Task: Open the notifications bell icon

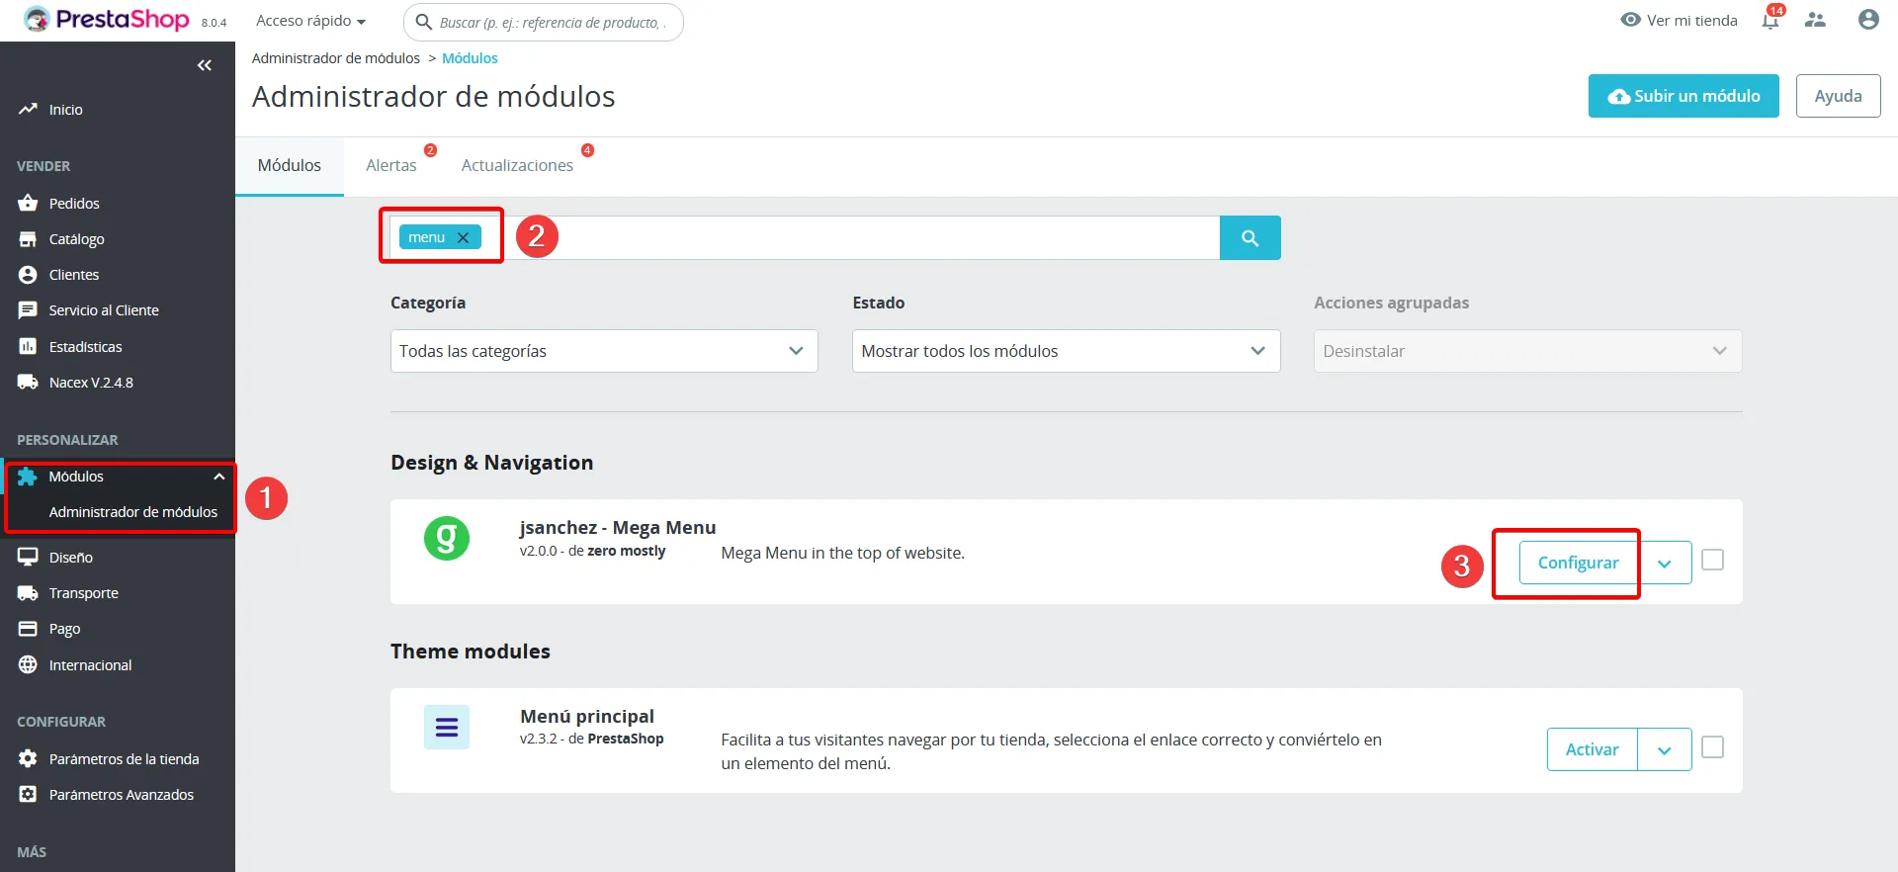Action: click(x=1770, y=20)
